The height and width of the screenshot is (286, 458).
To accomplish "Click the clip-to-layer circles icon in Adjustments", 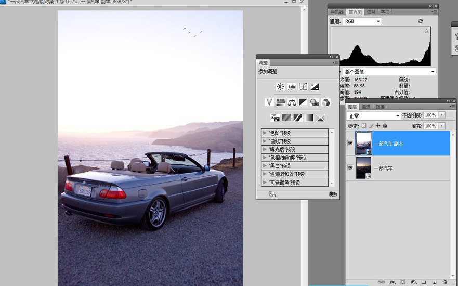I will 333,194.
